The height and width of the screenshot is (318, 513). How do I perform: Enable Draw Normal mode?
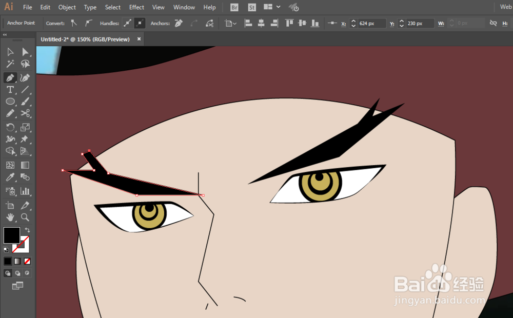(x=8, y=273)
